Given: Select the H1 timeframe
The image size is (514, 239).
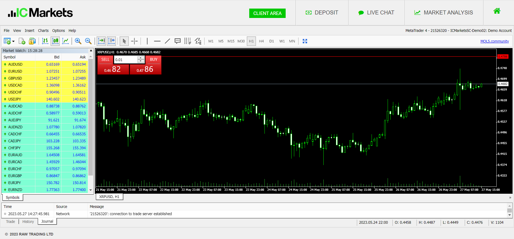Looking at the screenshot, I should pos(251,41).
